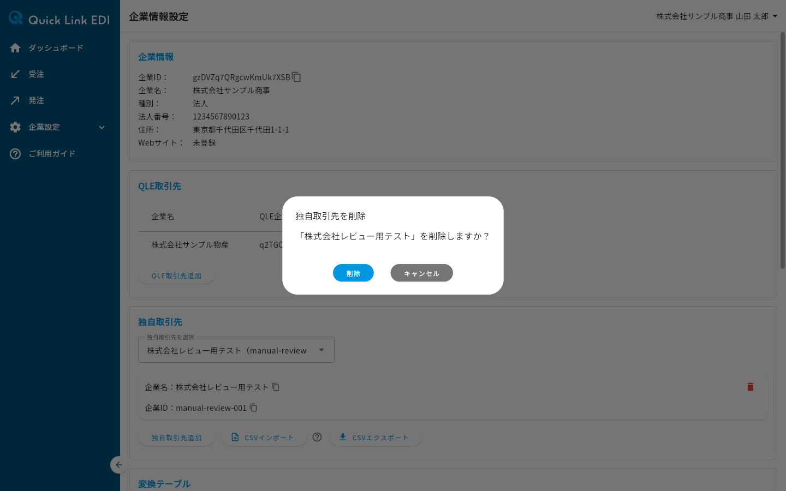
Task: Confirm deletion with the 削除 button
Action: coord(353,273)
